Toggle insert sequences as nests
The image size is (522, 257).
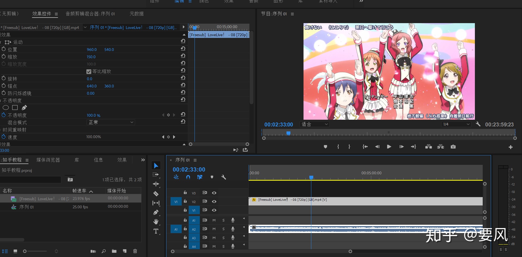[176, 177]
